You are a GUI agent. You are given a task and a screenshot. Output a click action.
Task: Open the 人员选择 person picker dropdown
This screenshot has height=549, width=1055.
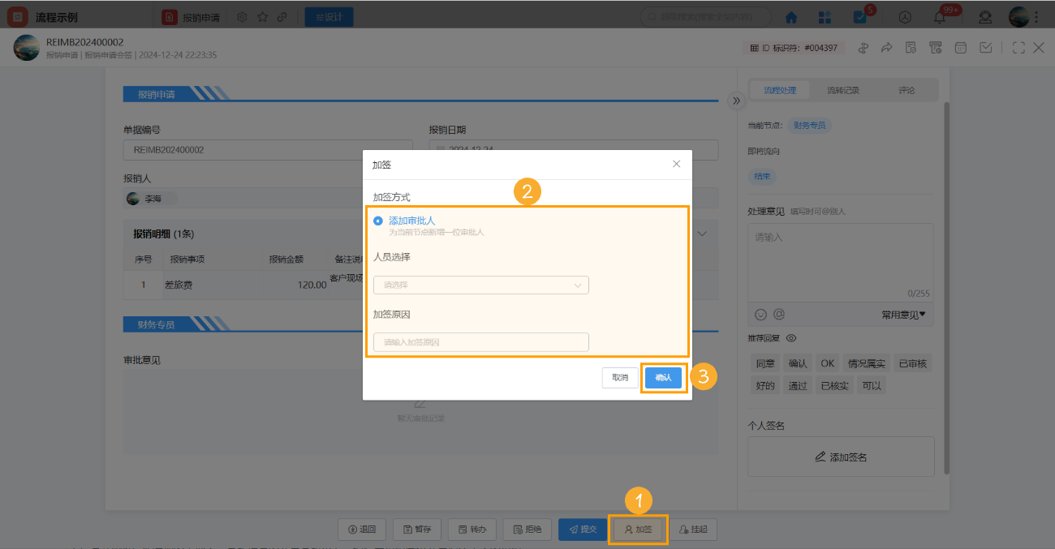click(x=480, y=285)
